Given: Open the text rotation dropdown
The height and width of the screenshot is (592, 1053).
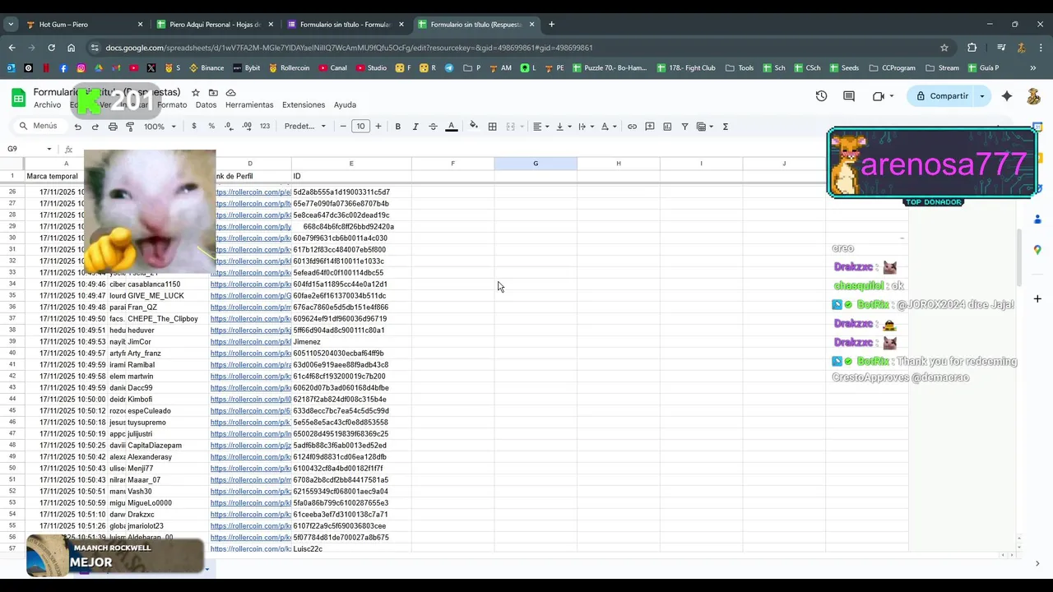Looking at the screenshot, I should 608,127.
